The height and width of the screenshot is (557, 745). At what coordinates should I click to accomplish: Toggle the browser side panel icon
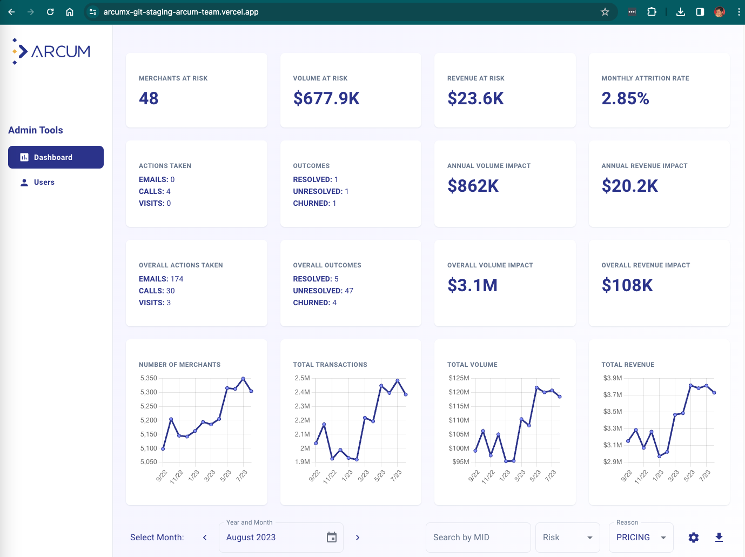(x=700, y=11)
